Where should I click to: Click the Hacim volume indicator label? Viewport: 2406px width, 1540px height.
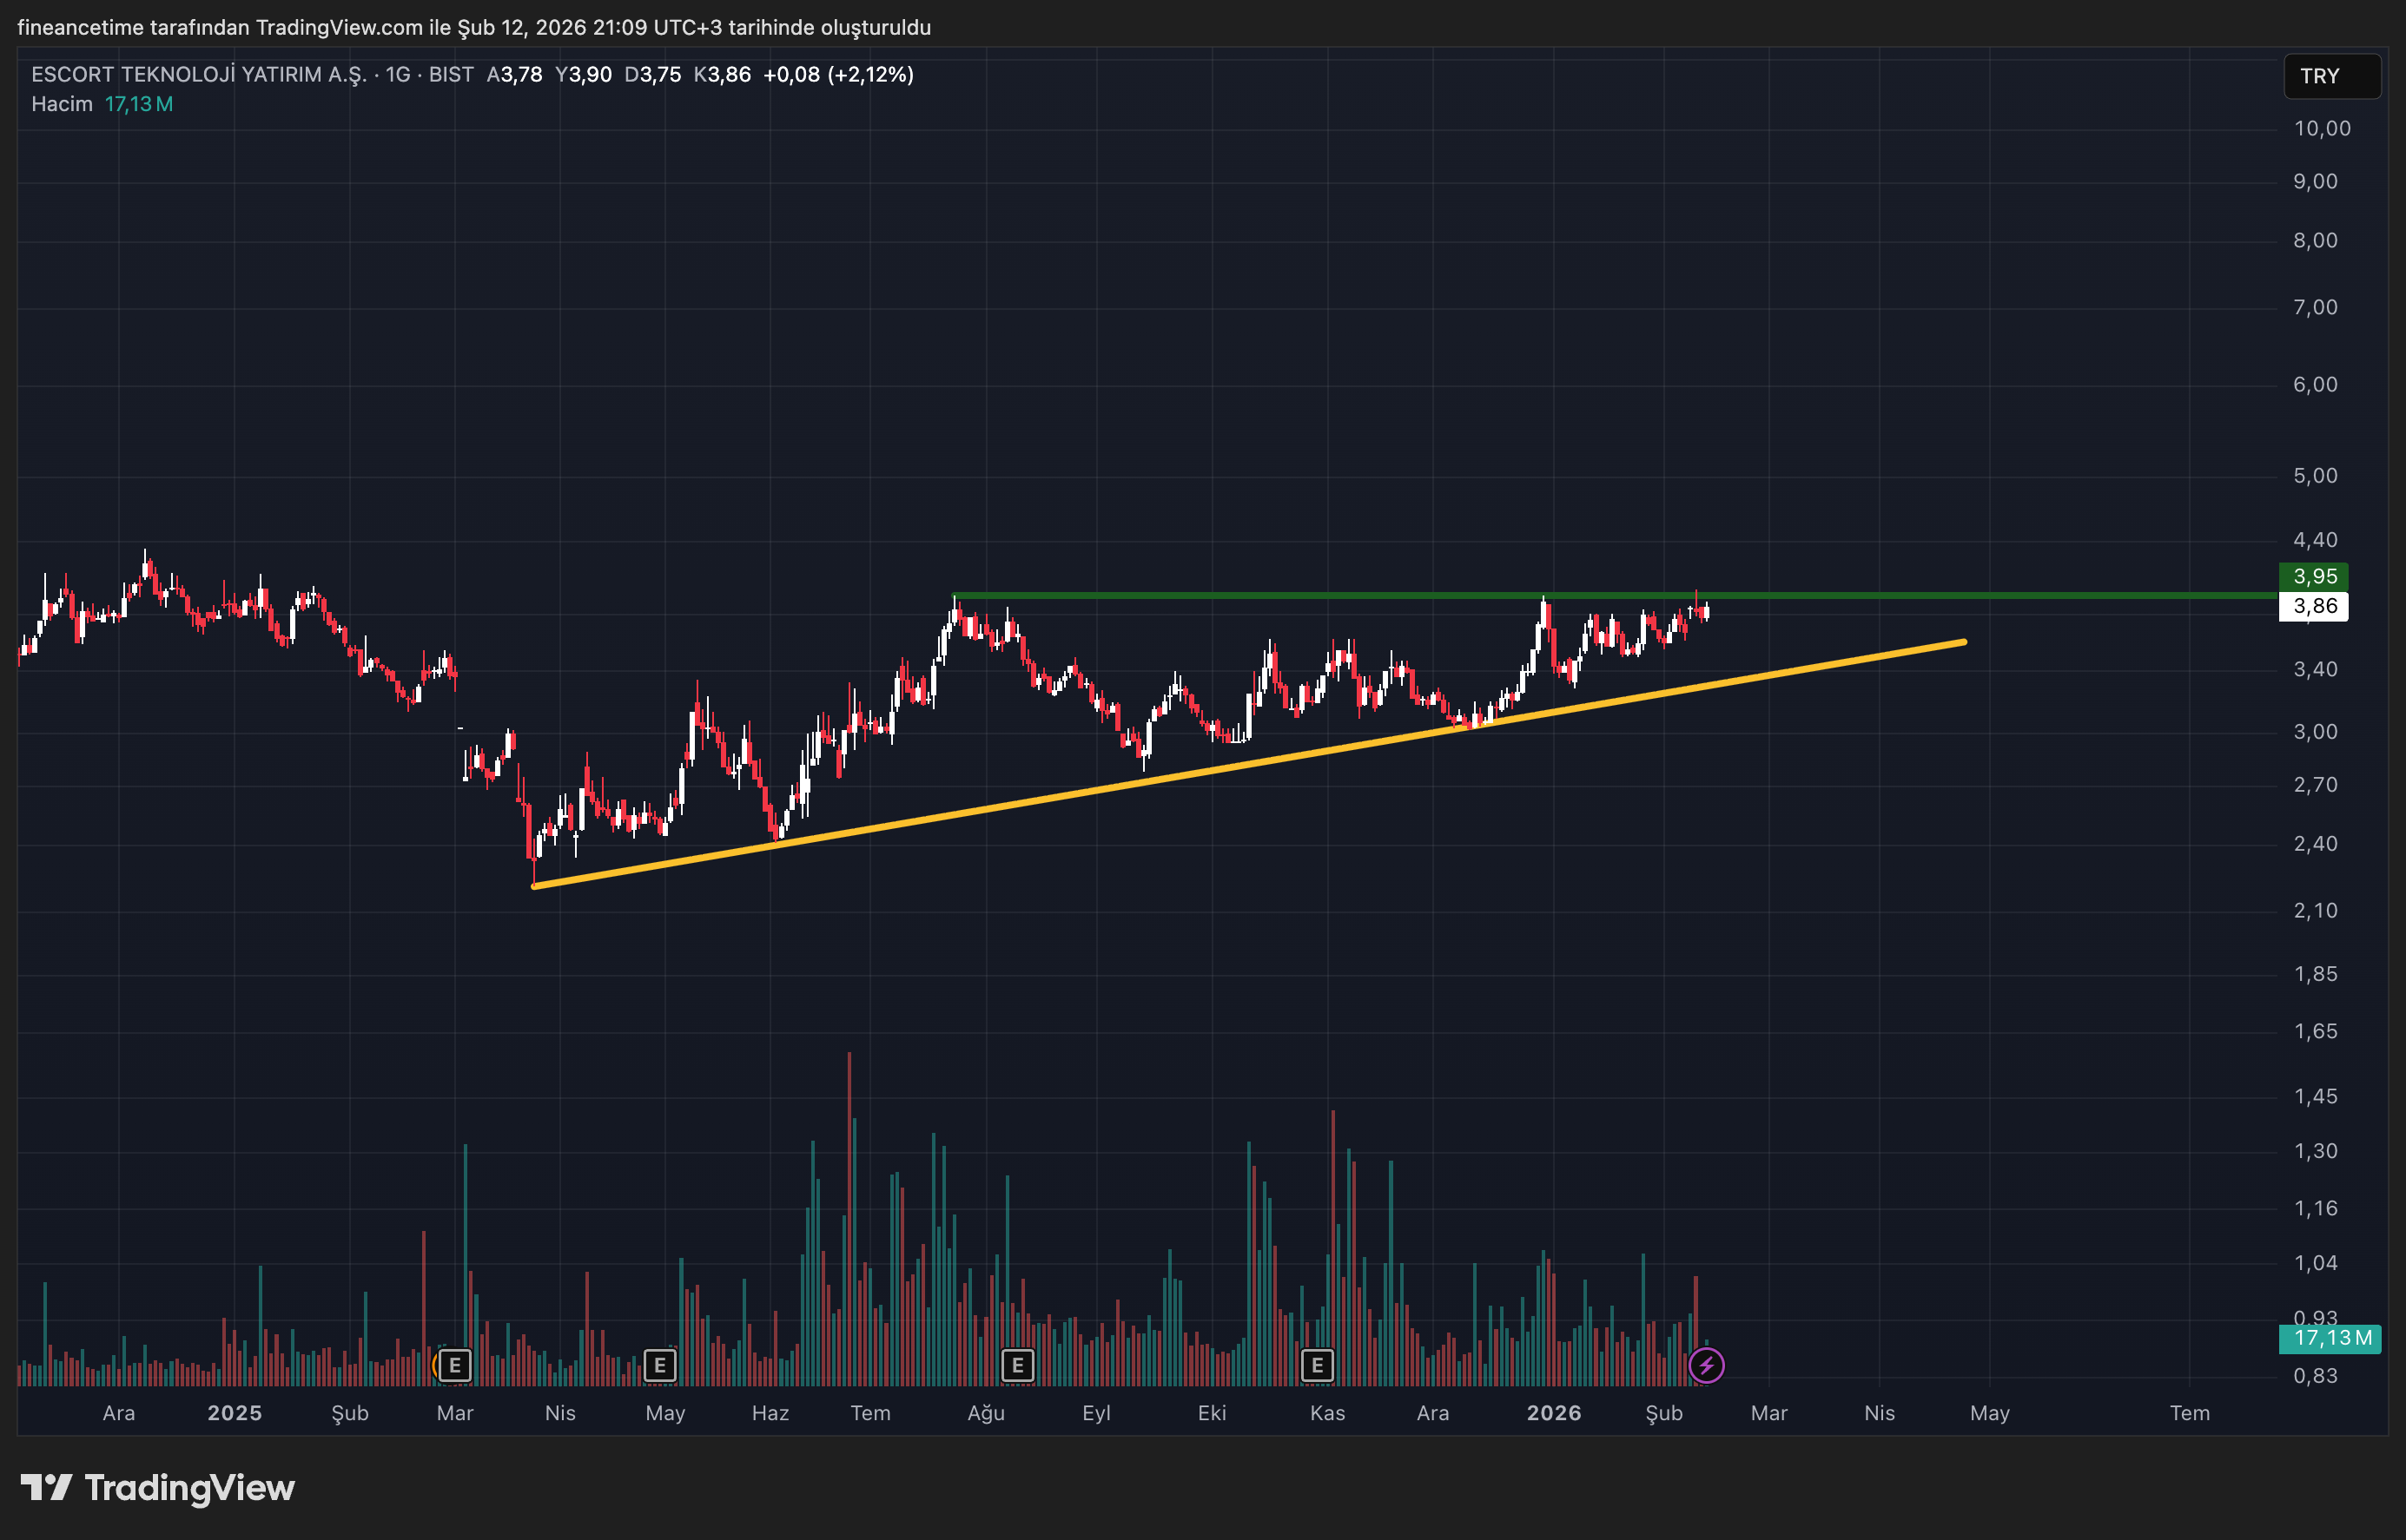coord(61,104)
